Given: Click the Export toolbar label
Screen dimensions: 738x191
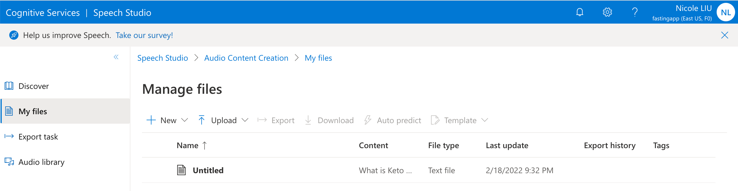Looking at the screenshot, I should (283, 120).
